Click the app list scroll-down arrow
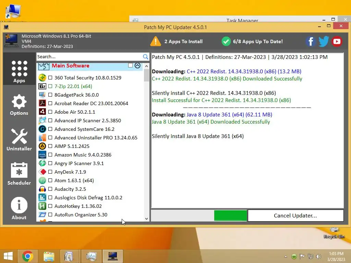The image size is (351, 263). [146, 219]
